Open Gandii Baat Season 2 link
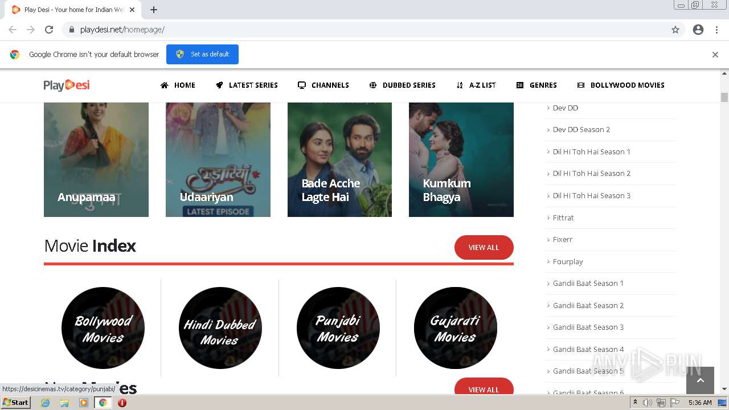 pos(588,305)
